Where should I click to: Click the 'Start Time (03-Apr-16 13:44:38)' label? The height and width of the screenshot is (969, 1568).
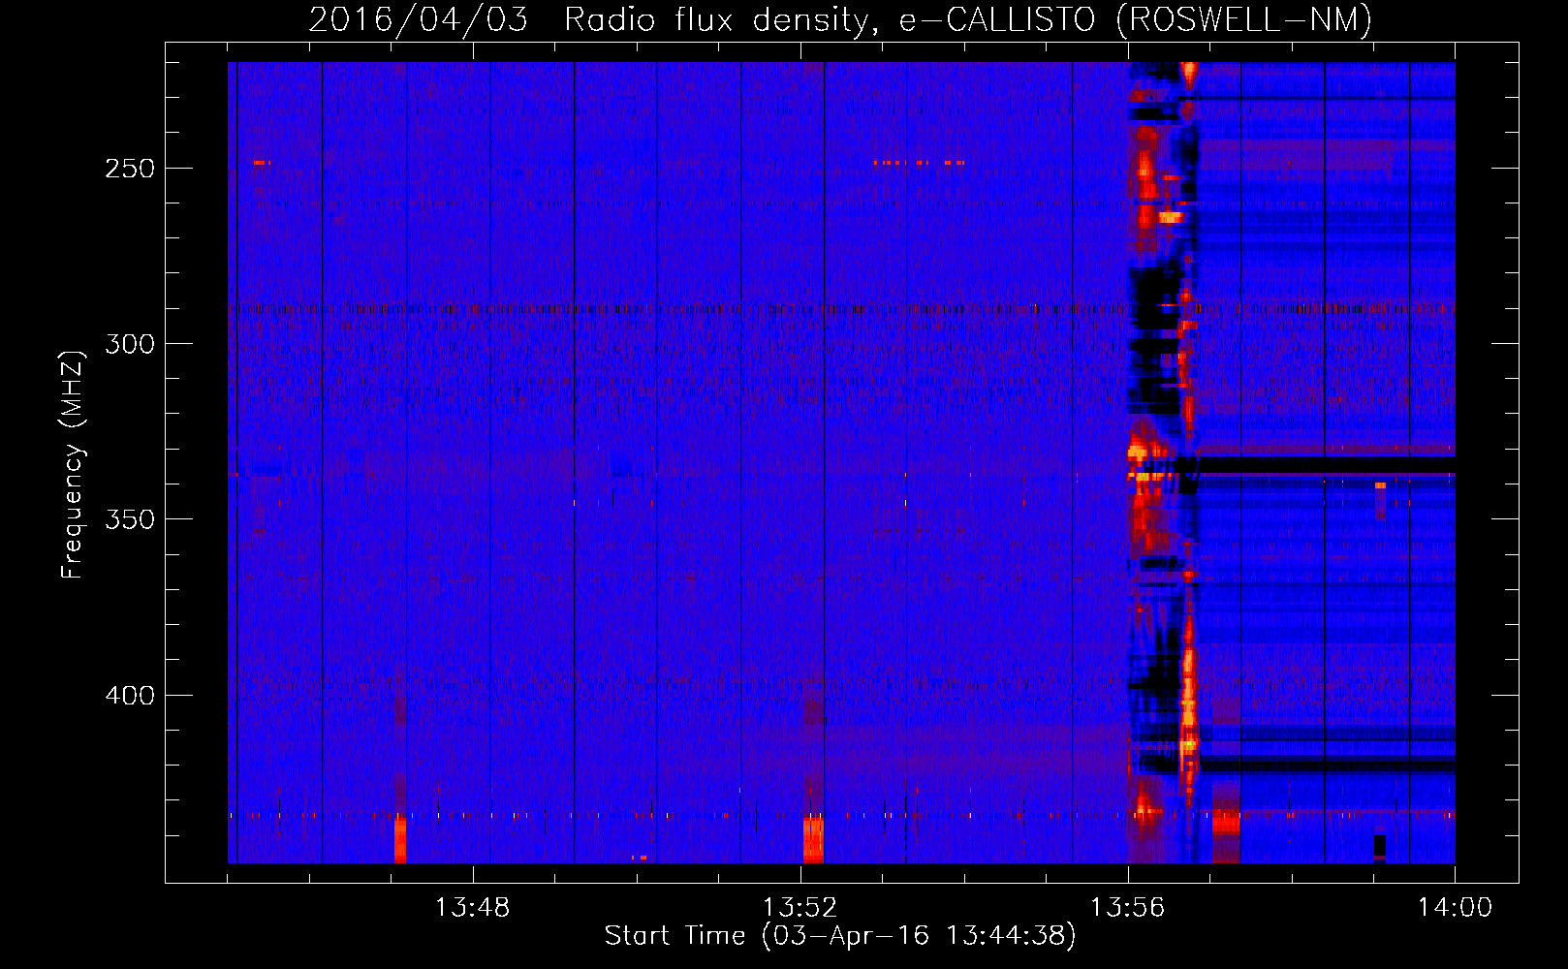[x=840, y=936]
